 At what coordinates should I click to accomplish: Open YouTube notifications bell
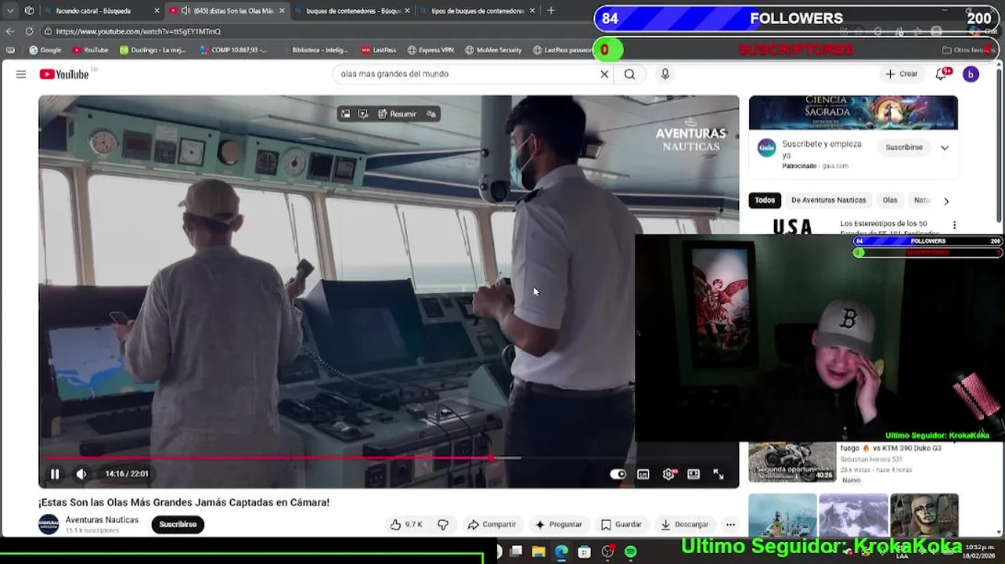[x=942, y=74]
